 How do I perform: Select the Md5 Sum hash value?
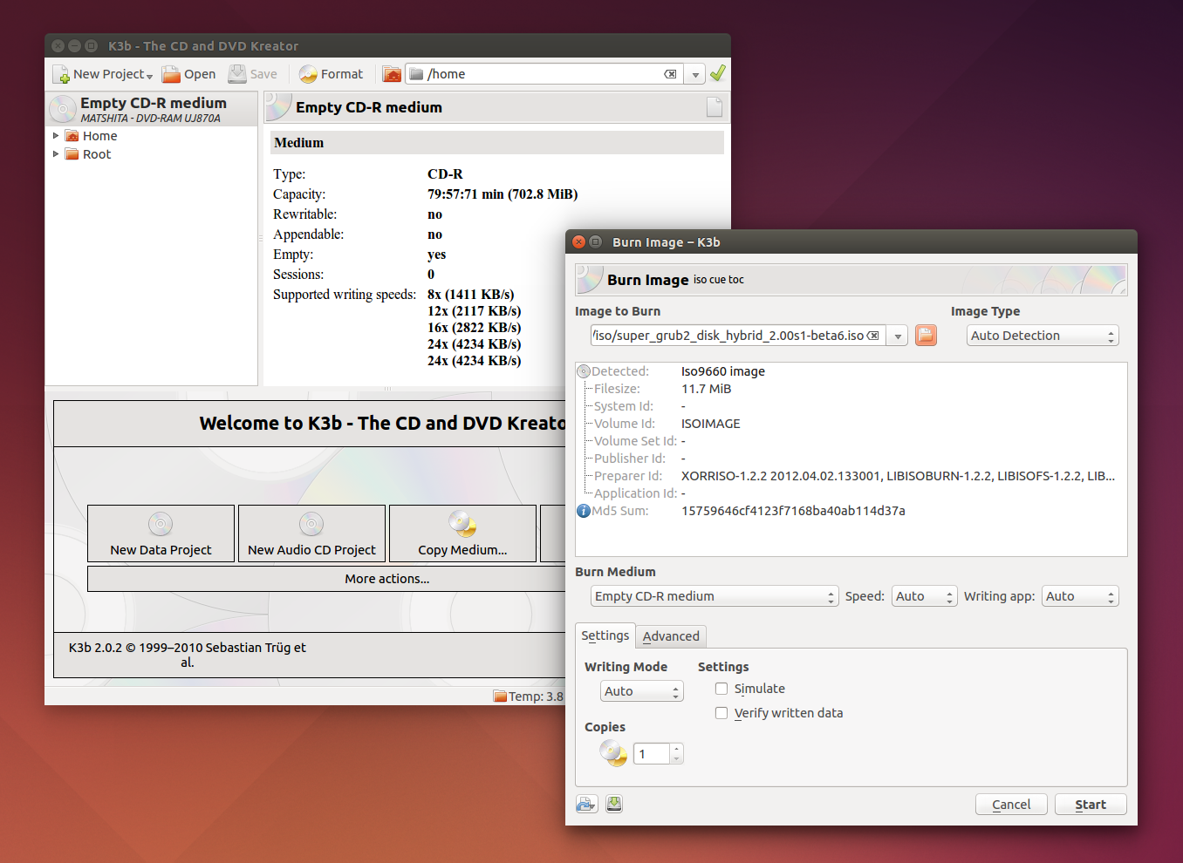pyautogui.click(x=793, y=511)
